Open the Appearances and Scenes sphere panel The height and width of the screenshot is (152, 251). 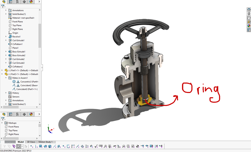pyautogui.click(x=249, y=26)
